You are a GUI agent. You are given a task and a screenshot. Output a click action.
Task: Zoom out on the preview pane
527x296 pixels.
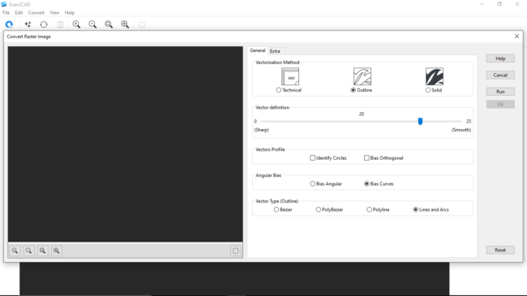[28, 251]
